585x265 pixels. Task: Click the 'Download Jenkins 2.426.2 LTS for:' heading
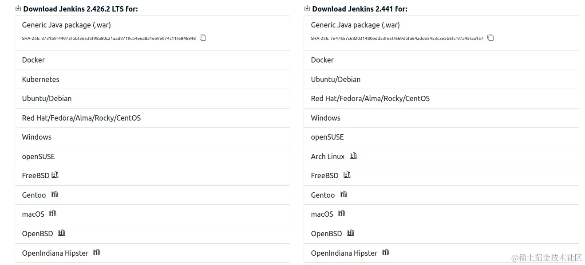coord(80,9)
